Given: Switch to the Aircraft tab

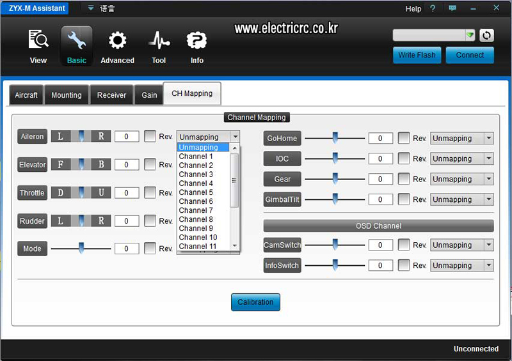Looking at the screenshot, I should 26,95.
